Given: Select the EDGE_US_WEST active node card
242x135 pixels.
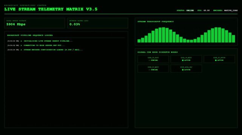Looking at the screenshot, I should [186, 59].
